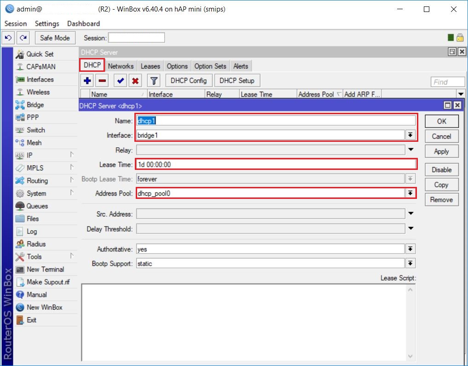
Task: Open the Settings menu
Action: [x=47, y=23]
